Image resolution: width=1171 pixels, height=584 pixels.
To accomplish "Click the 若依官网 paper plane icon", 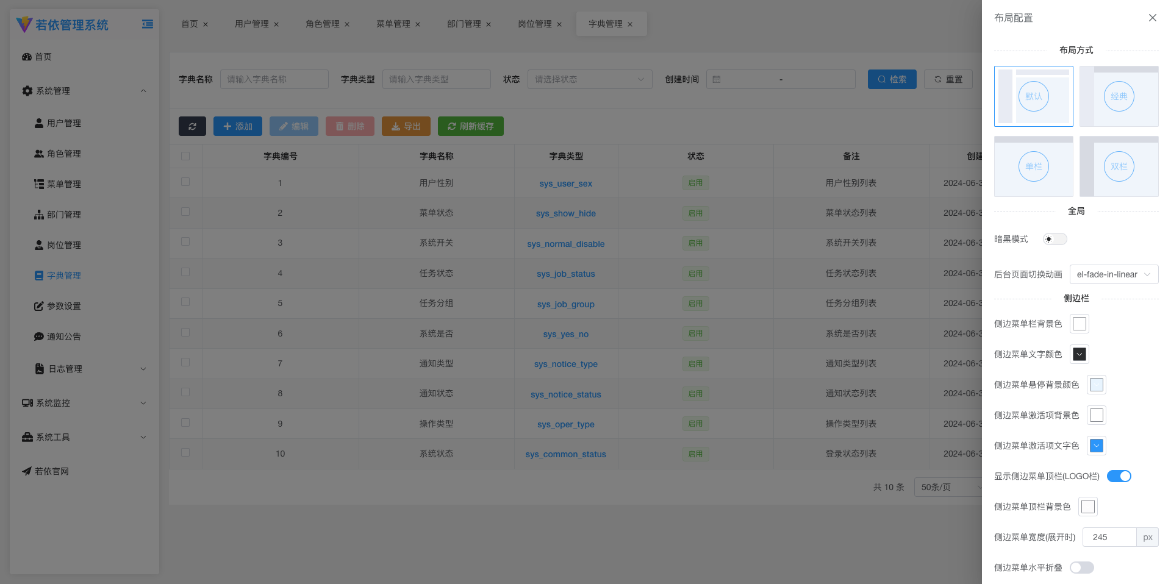I will [x=27, y=471].
